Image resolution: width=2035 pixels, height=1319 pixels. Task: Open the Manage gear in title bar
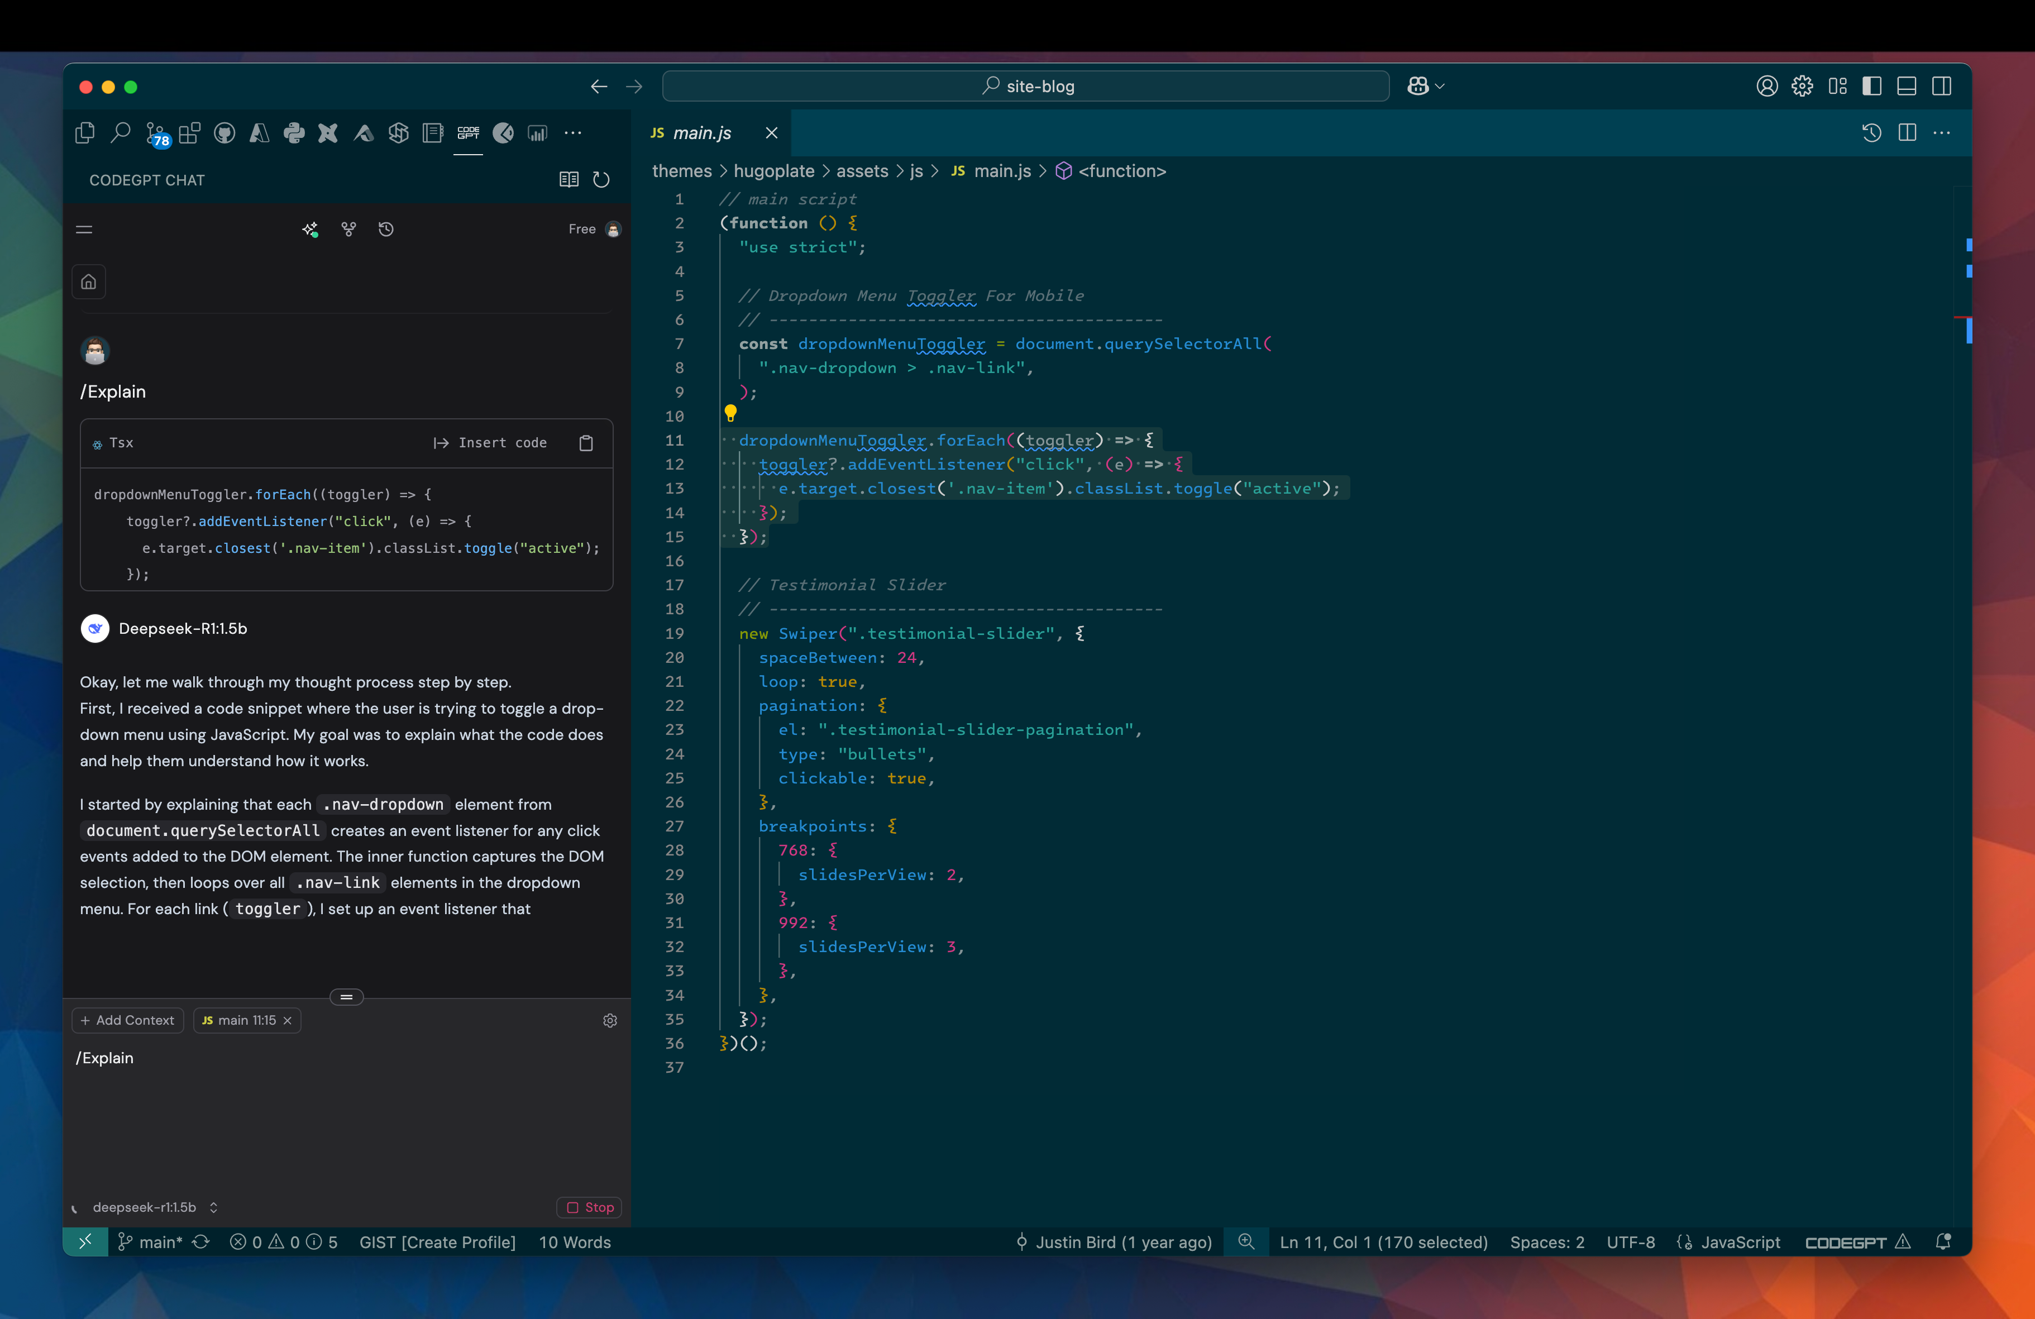coord(1803,87)
